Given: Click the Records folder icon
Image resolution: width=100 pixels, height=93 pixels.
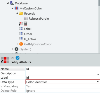Looking at the screenshot, I should [x=21, y=13].
